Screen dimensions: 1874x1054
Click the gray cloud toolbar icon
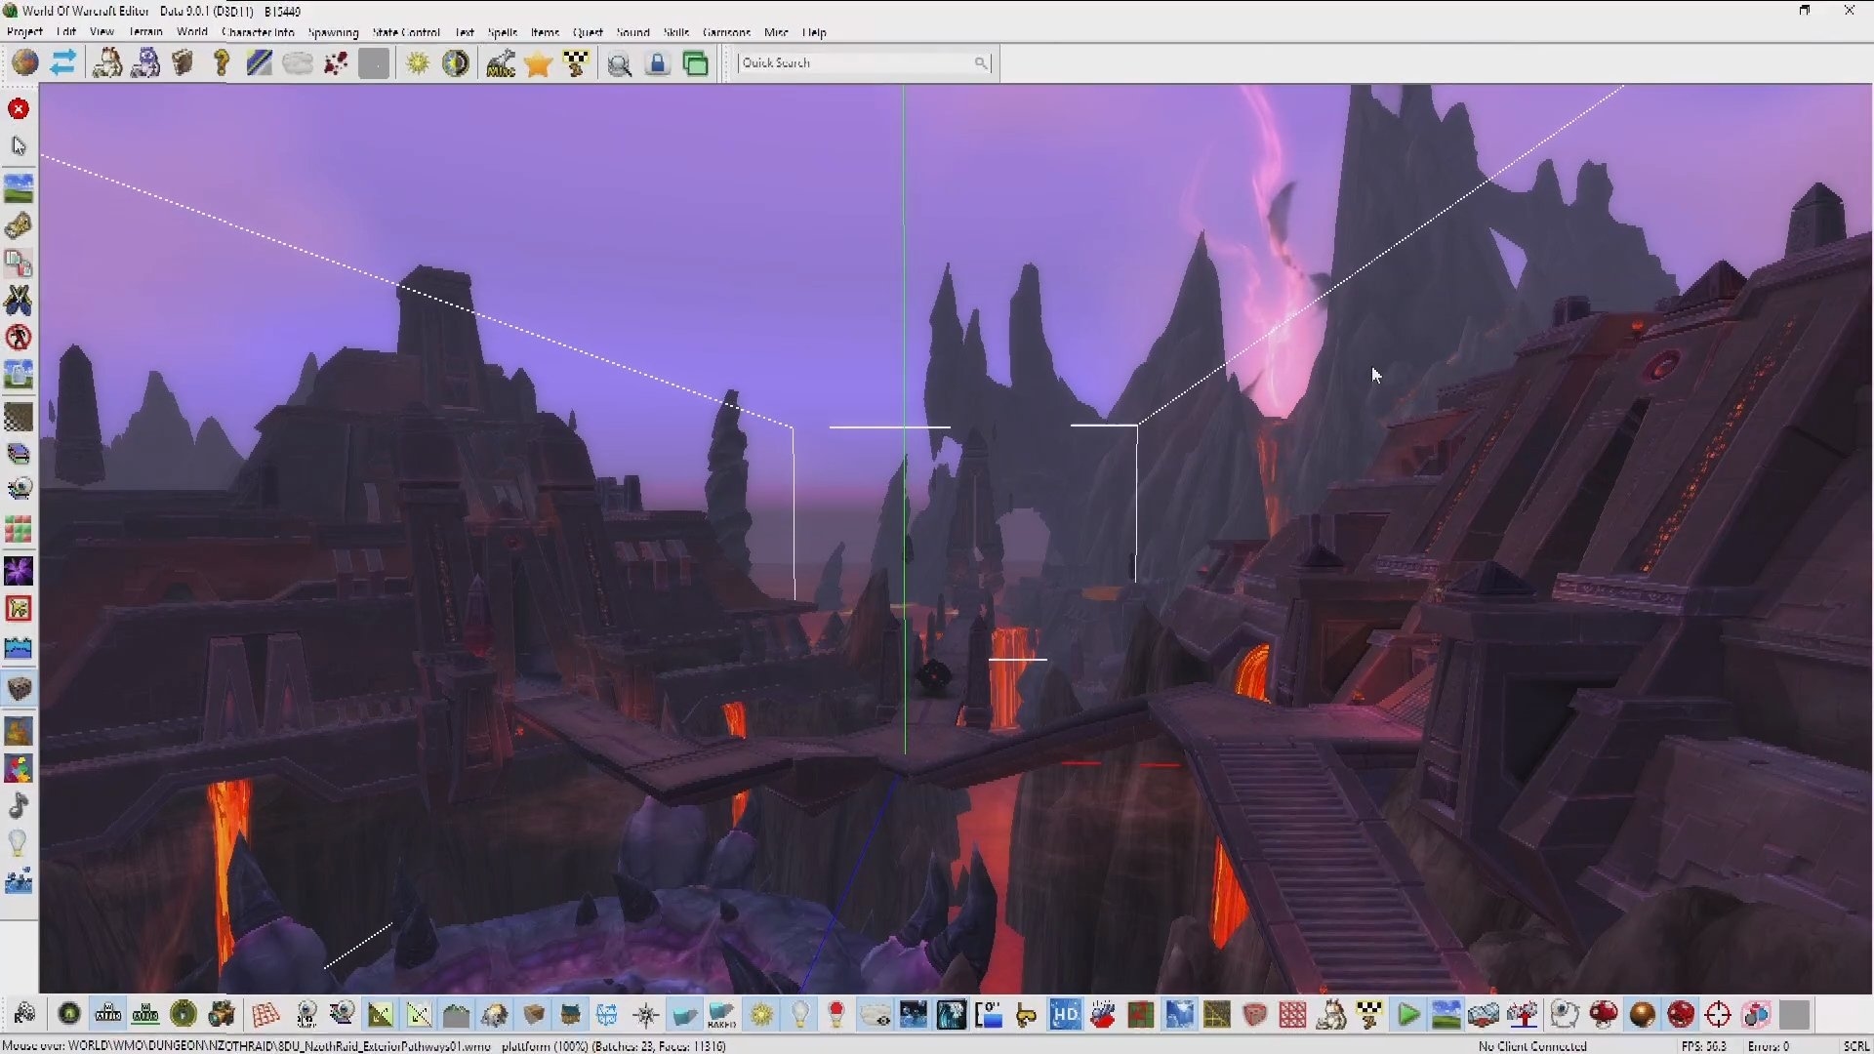pyautogui.click(x=298, y=63)
